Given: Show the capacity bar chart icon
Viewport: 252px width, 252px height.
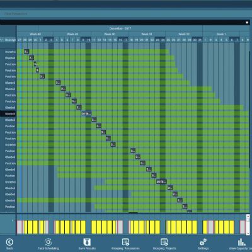Looking at the screenshot, I should click(x=241, y=242).
